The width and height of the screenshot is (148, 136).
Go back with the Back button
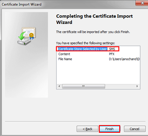click(x=87, y=129)
